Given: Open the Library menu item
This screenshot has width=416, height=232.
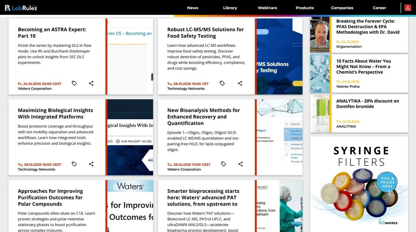Looking at the screenshot, I should tap(230, 8).
